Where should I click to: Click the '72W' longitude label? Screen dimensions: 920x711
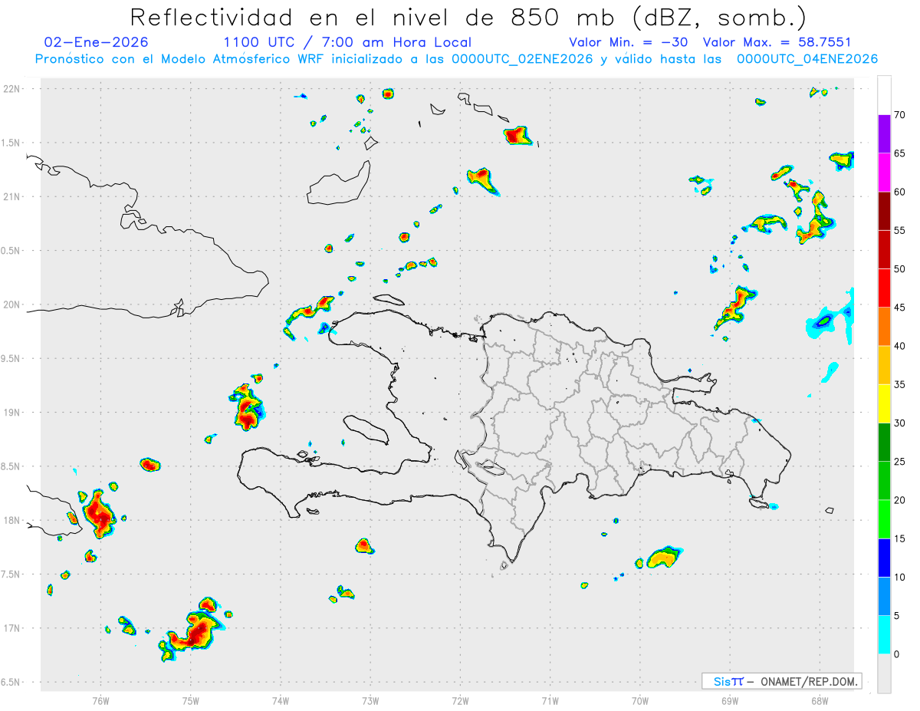[x=460, y=700]
